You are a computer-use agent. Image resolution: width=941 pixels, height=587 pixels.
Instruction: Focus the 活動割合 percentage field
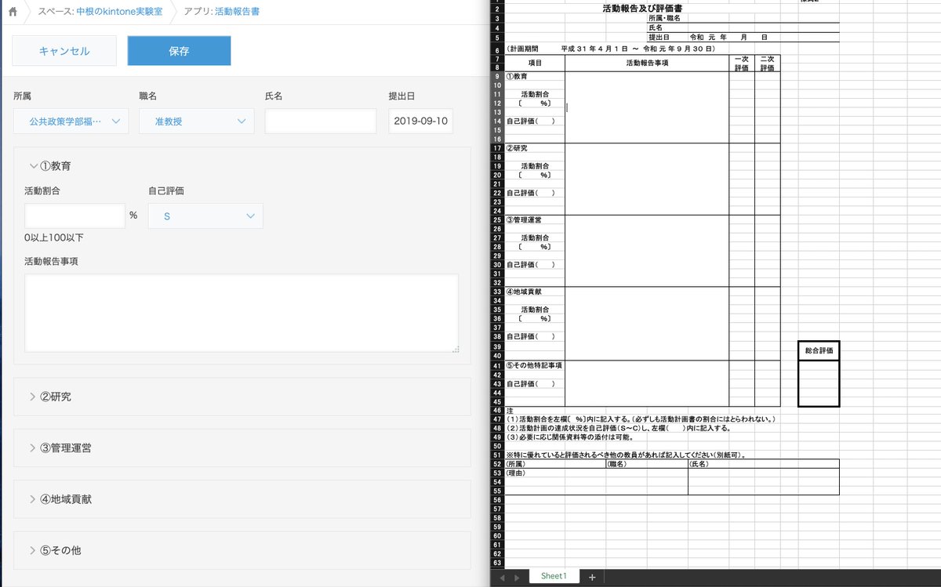coord(75,216)
